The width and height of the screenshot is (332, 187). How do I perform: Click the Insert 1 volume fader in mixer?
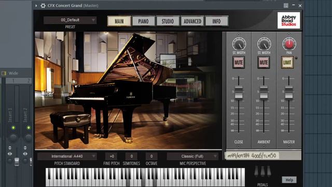pos(17,162)
